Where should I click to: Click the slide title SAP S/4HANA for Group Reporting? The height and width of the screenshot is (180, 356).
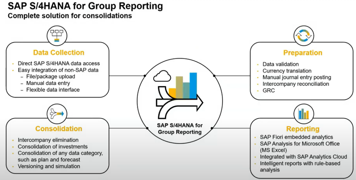86,6
